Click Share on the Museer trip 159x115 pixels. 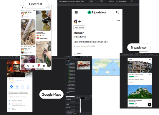[x=78, y=54]
